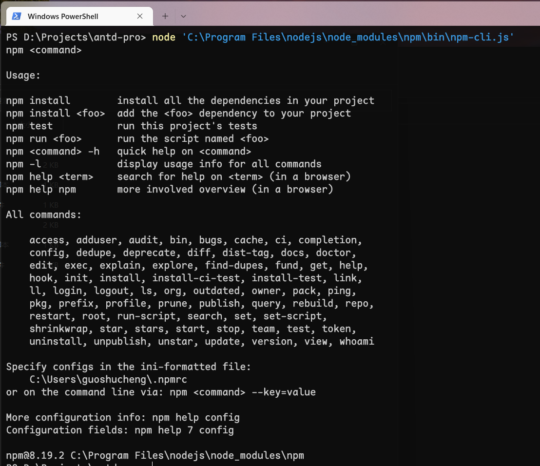Click the 'npm -l' usage line

164,164
